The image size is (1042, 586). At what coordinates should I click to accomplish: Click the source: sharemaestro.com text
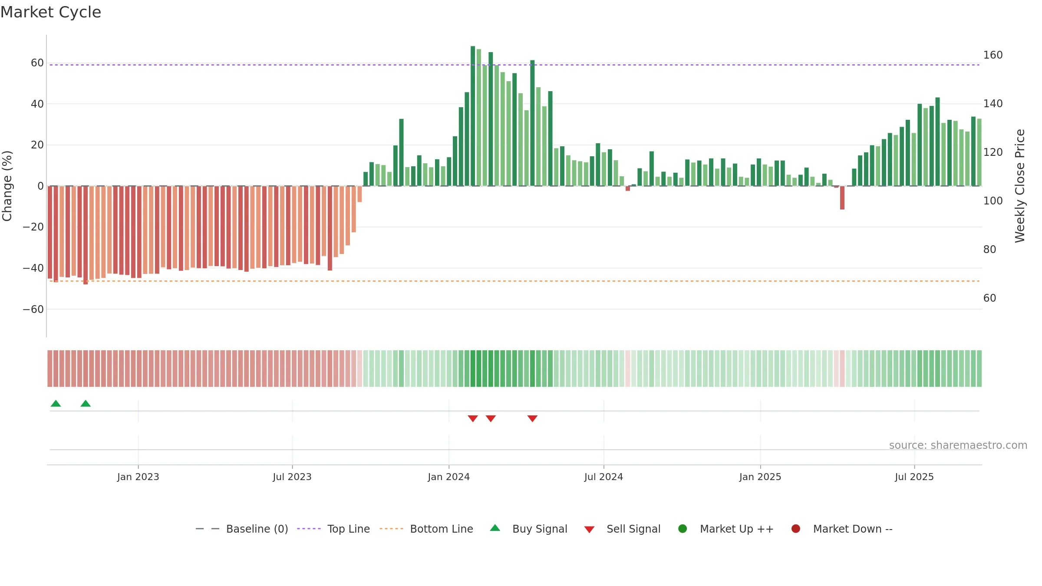pos(958,445)
